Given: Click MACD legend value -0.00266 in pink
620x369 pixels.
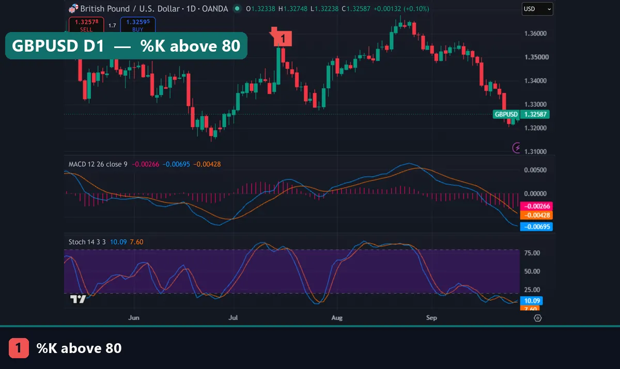Looking at the screenshot, I should coord(146,164).
